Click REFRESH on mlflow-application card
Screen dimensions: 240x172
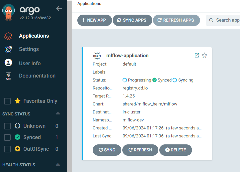point(140,150)
